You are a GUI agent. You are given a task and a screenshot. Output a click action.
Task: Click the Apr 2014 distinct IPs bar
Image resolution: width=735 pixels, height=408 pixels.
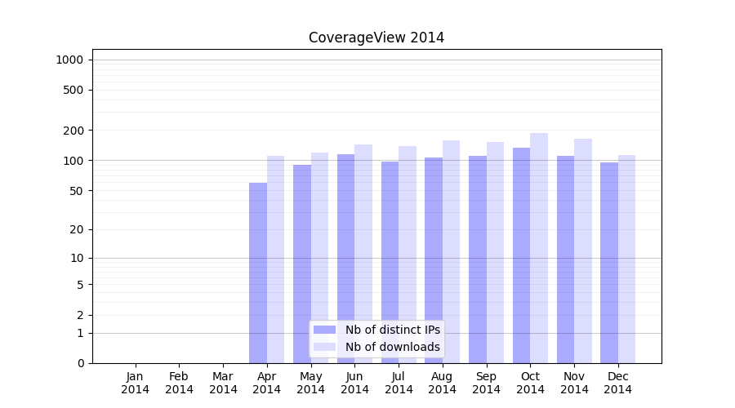coord(258,273)
